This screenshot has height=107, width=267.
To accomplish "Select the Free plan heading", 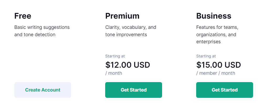I will pos(23,16).
